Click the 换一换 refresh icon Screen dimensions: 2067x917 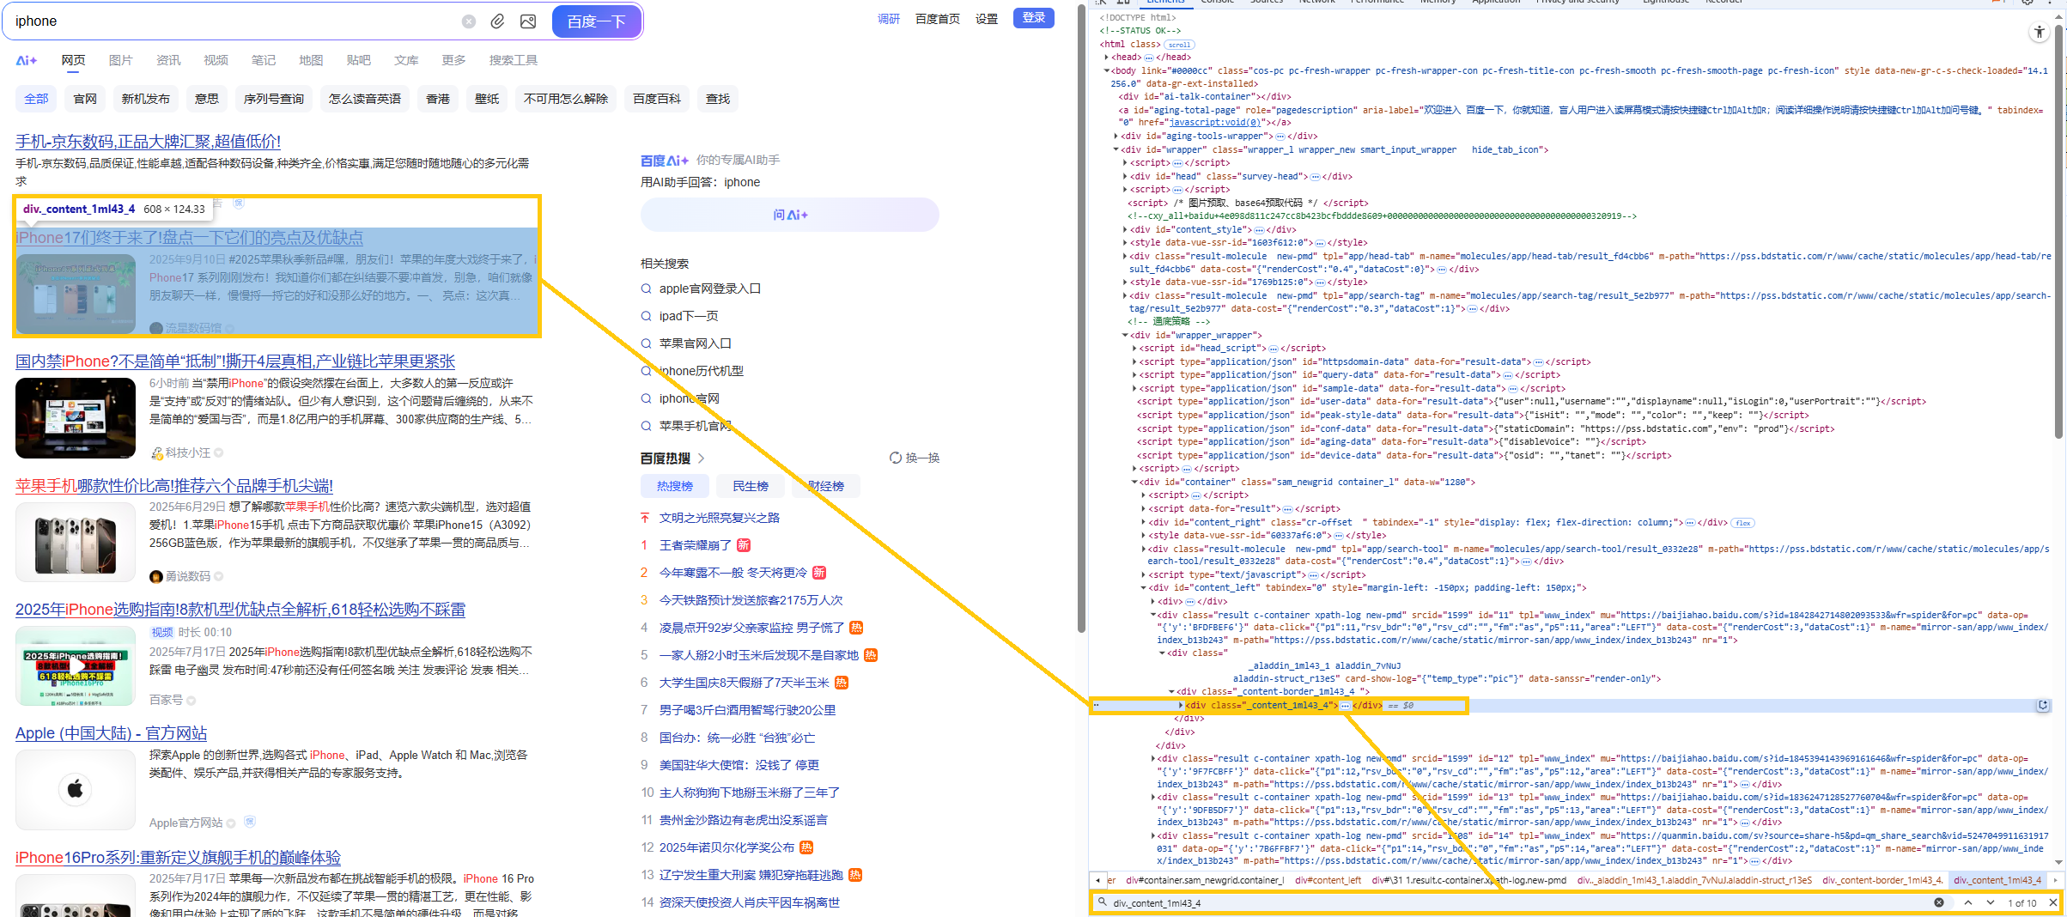coord(896,458)
